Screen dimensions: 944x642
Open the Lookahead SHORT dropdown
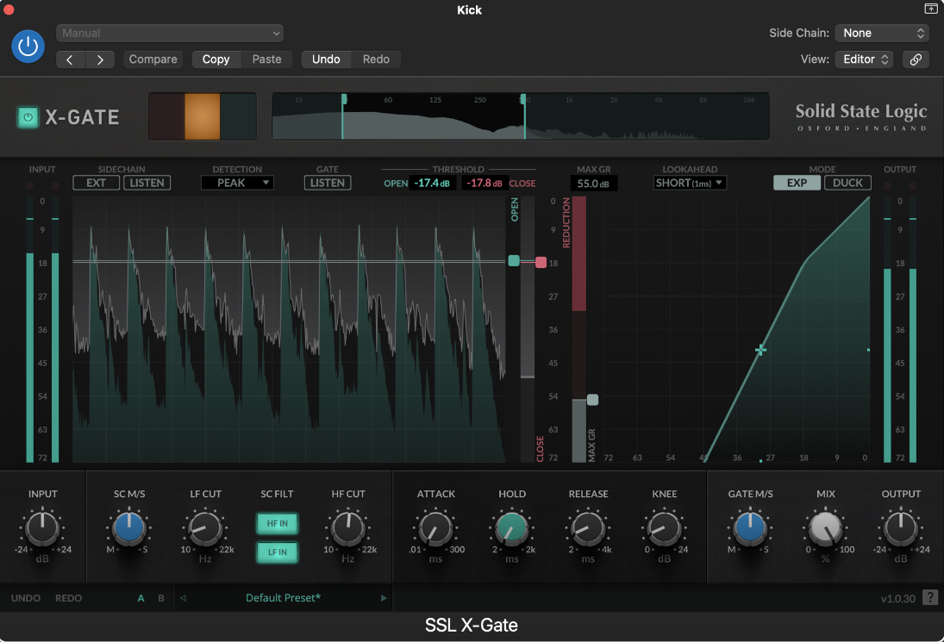pos(690,183)
